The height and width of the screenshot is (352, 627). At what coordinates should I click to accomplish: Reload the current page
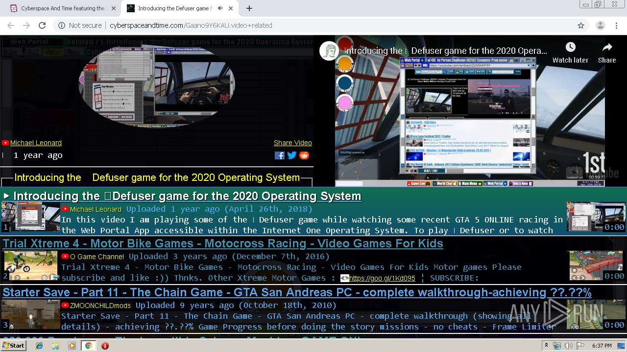[x=42, y=25]
